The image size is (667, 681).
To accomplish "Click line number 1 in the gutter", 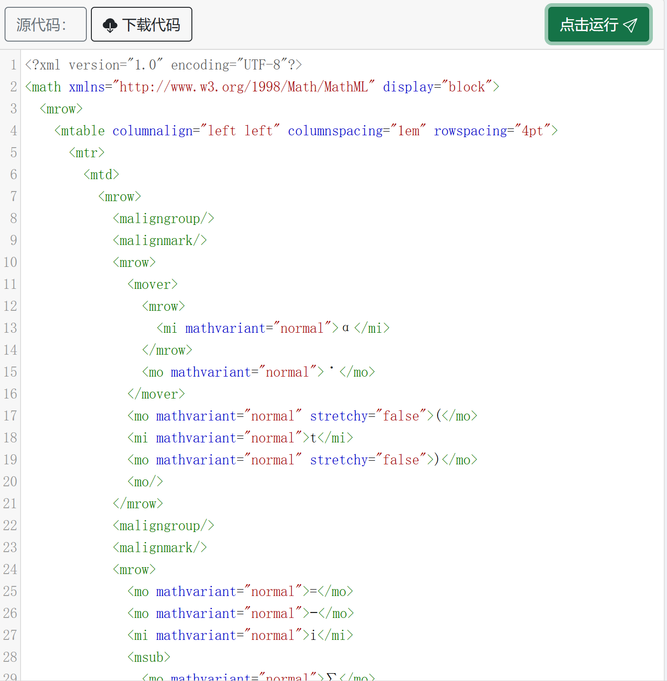I will click(13, 64).
